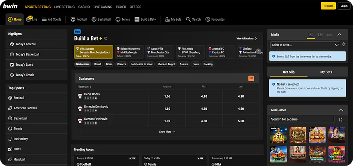The height and width of the screenshot is (166, 353).
Task: Select the Shots on Target chip
Action: coord(166,64)
